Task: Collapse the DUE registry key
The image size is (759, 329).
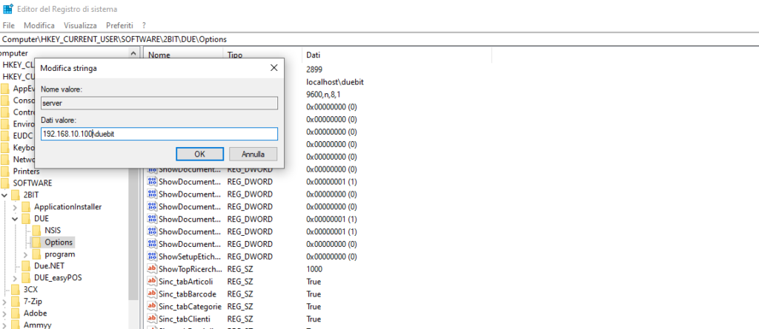Action: (x=16, y=219)
